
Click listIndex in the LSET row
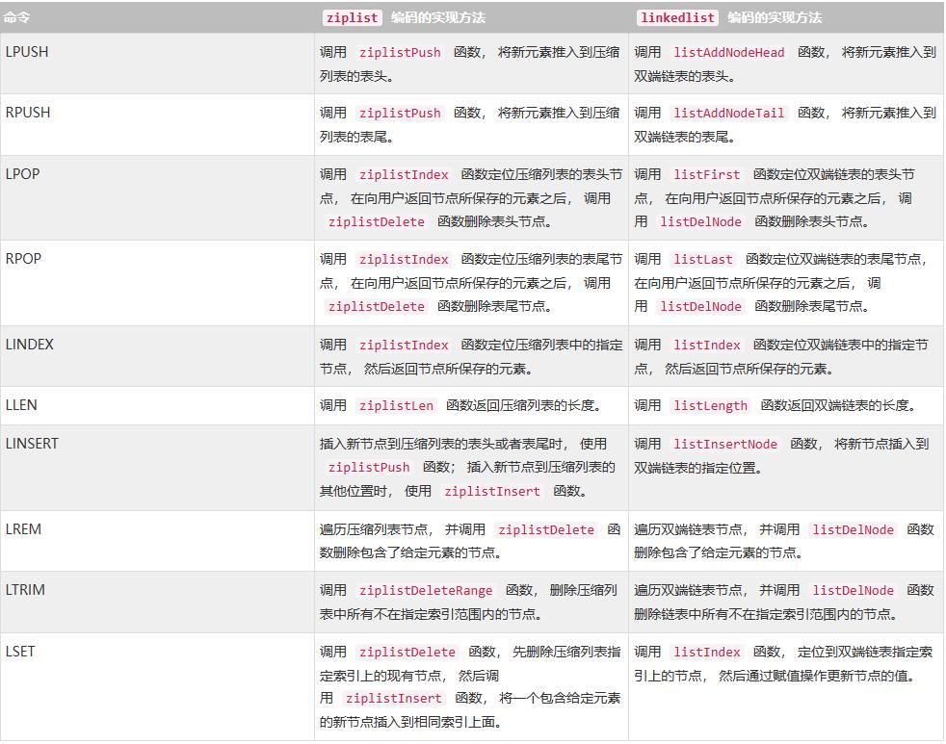(706, 653)
